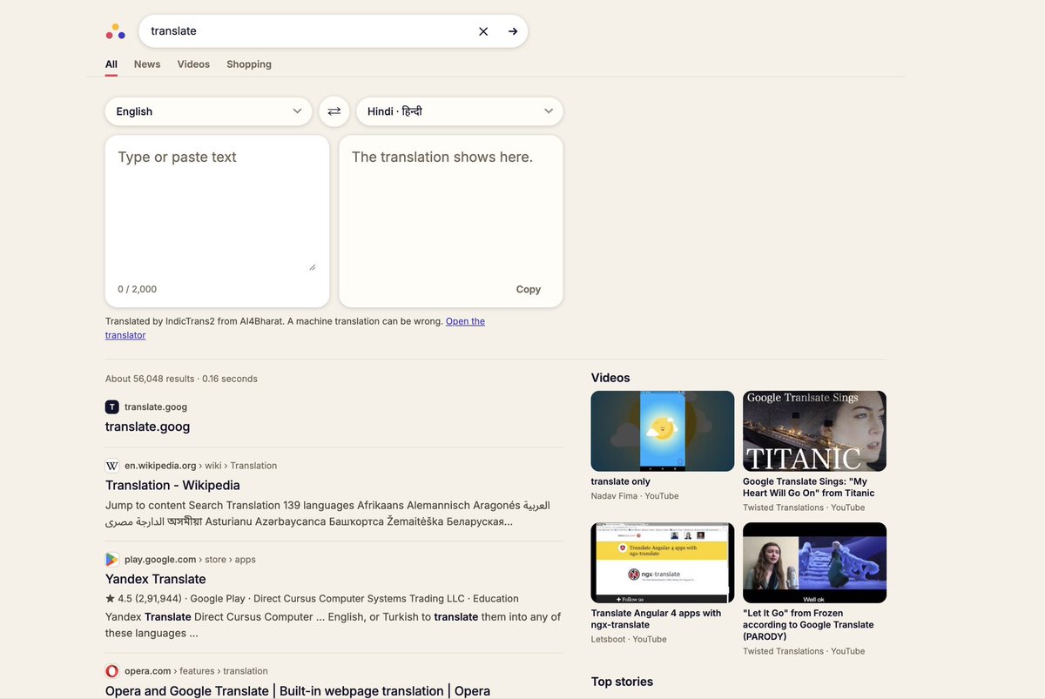This screenshot has width=1045, height=699.
Task: Open the Translation - Wikipedia result
Action: click(172, 485)
